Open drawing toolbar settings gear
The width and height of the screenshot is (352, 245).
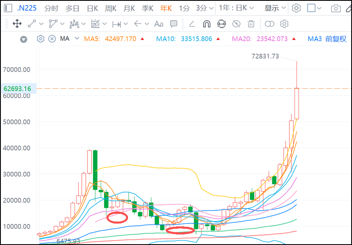pos(284,24)
